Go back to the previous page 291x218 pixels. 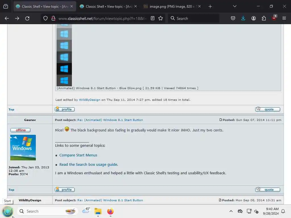click(x=7, y=18)
